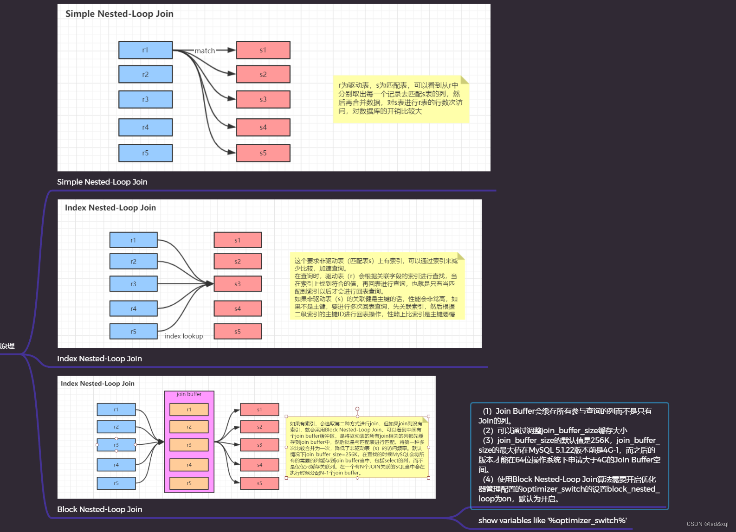This screenshot has width=736, height=532.
Task: Click the yellow note starting "r为驱动表"
Action: [x=401, y=99]
